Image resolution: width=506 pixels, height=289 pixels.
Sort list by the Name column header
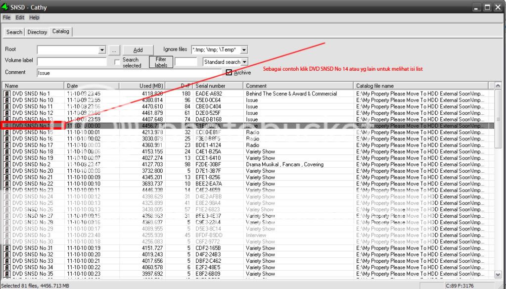[33, 86]
